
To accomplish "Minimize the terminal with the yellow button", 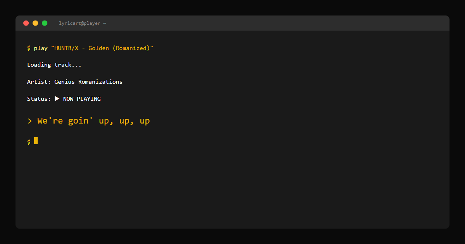I will pyautogui.click(x=35, y=23).
